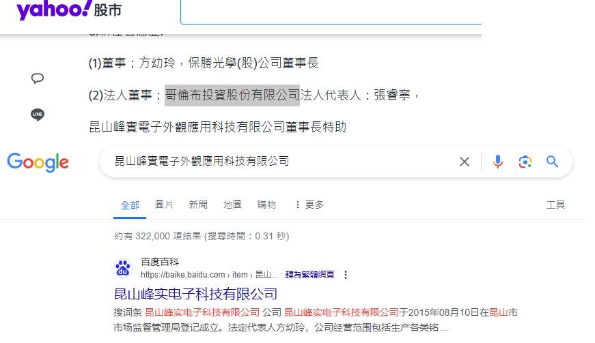The image size is (595, 343).
Task: Expand the 更多 search categories menu
Action: (309, 205)
